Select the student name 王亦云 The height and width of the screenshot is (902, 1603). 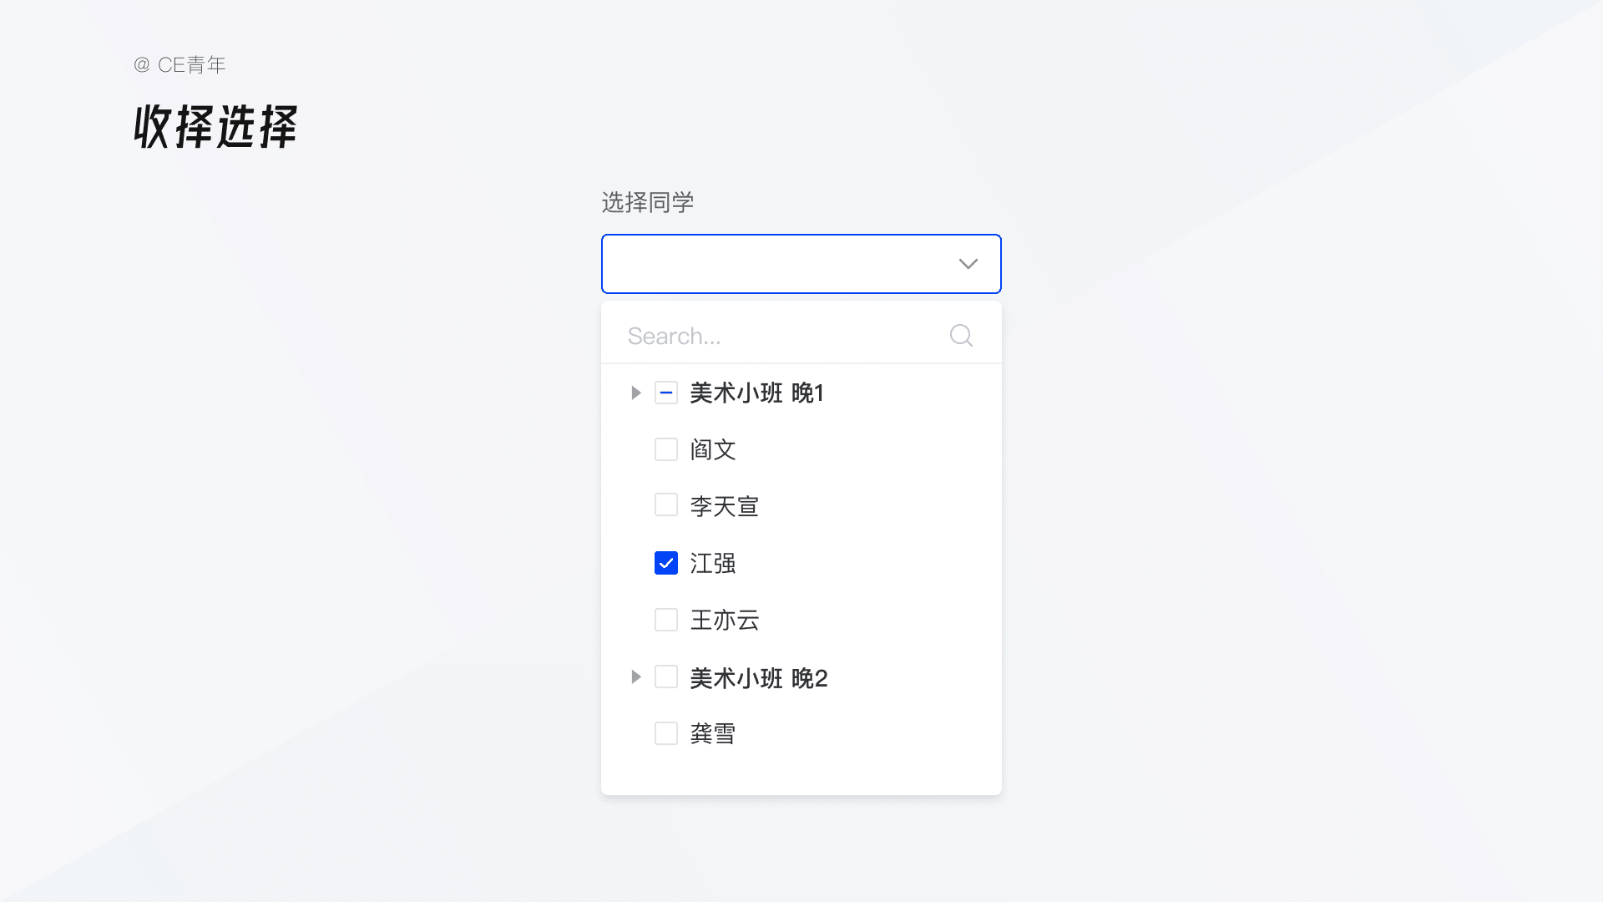click(724, 621)
